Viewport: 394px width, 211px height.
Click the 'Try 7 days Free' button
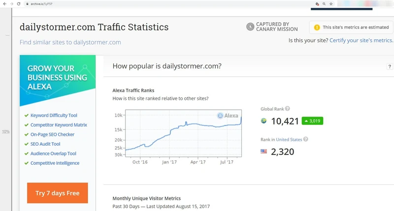[58, 193]
